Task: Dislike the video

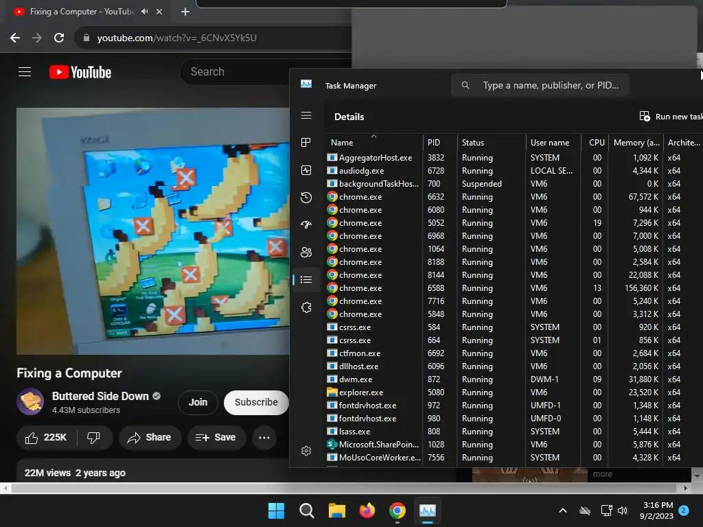Action: coord(93,437)
